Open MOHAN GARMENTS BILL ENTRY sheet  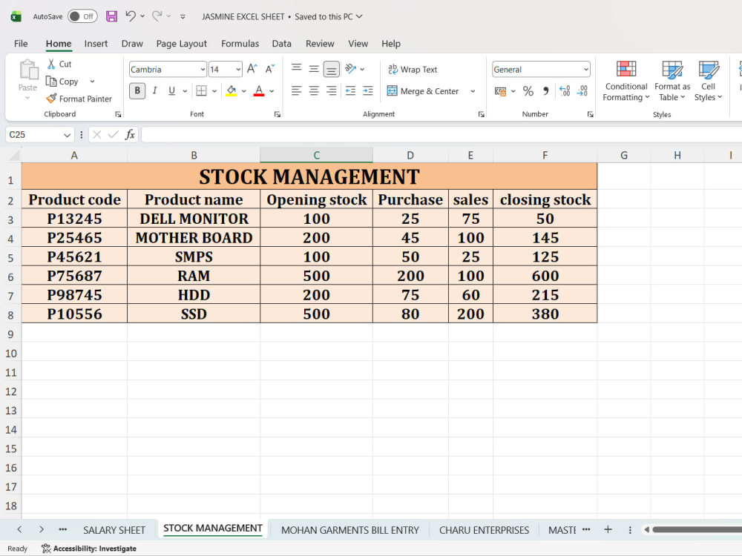(349, 530)
